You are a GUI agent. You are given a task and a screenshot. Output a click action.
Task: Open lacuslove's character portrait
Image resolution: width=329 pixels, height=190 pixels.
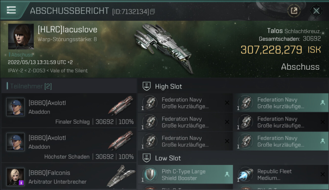coord(21,36)
